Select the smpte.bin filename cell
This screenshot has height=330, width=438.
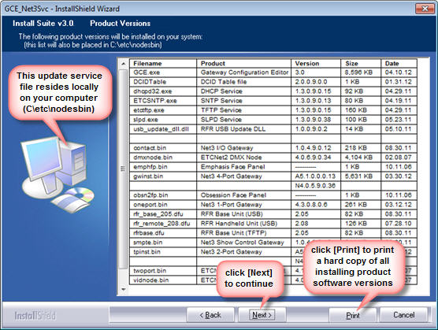pyautogui.click(x=163, y=243)
